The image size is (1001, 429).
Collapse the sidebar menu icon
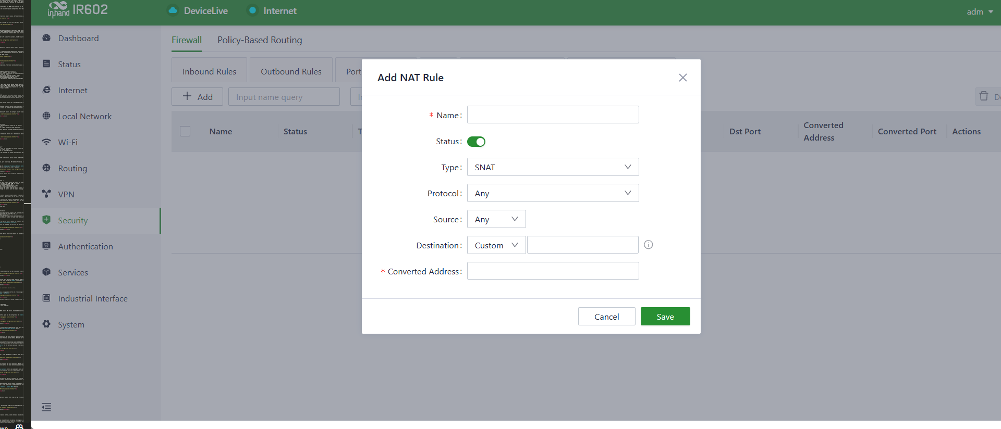[x=46, y=407]
